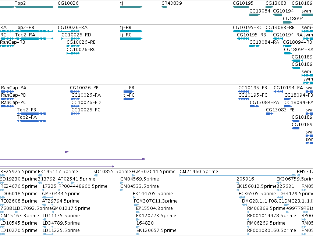The width and height of the screenshot is (313, 236).
Task: Click the RanGap-PC protein label
Action: 14,103
